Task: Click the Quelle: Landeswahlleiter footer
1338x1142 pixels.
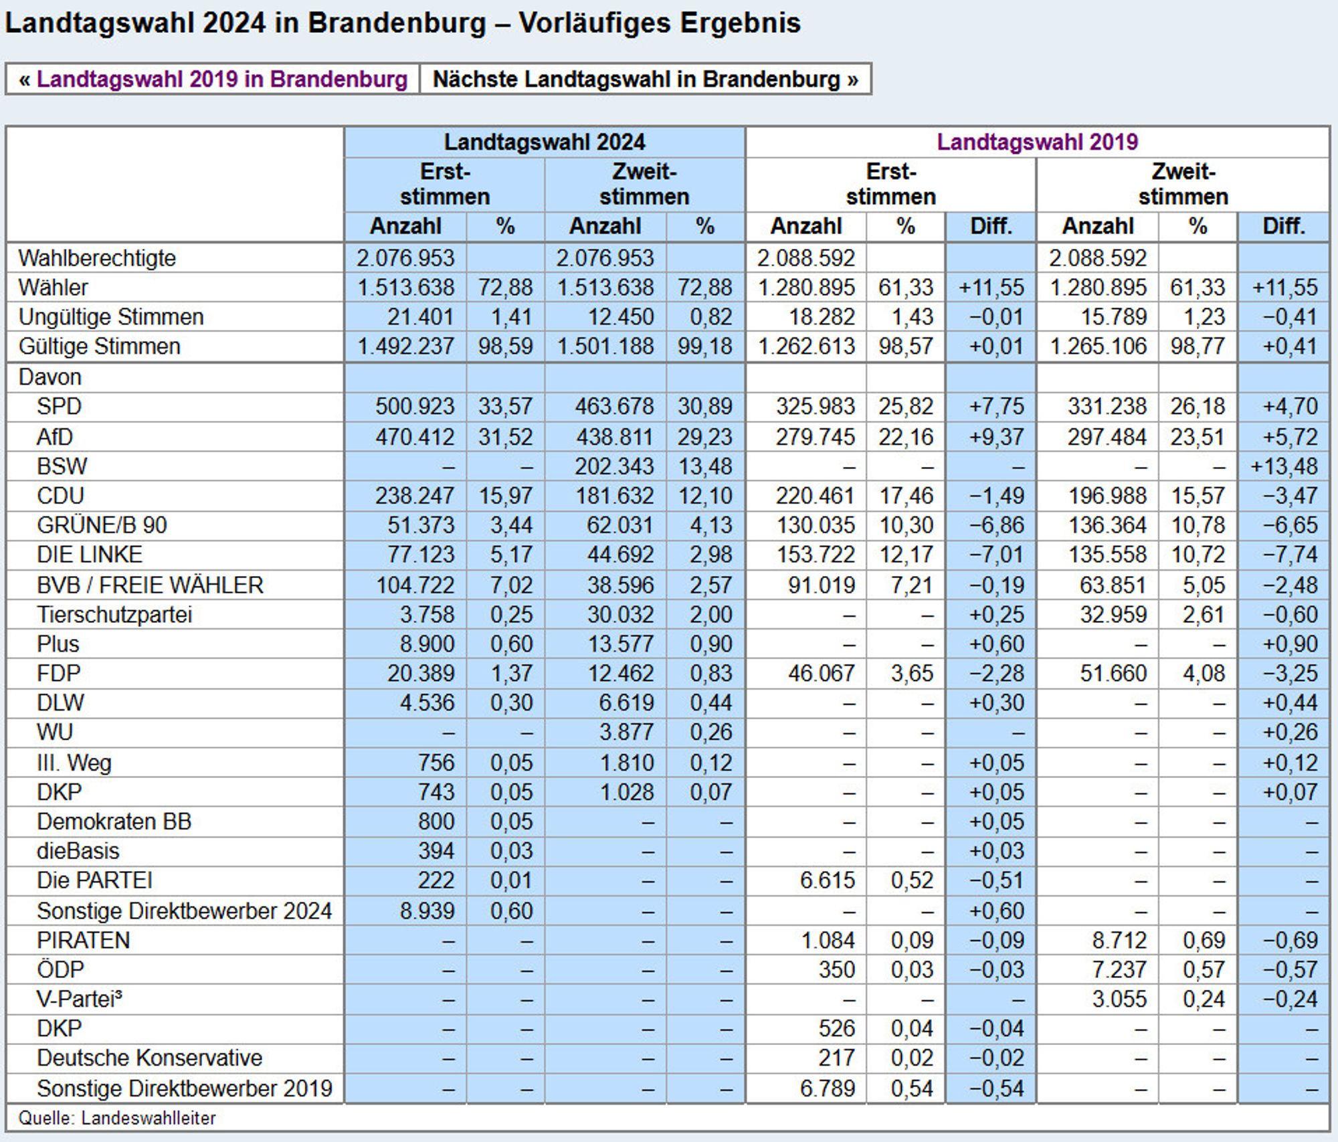Action: (x=117, y=1118)
